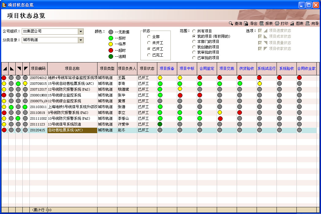This screenshot has height=214, width=321.
Task: Open the 公司组织 dropdown arrow
Action: pos(81,32)
